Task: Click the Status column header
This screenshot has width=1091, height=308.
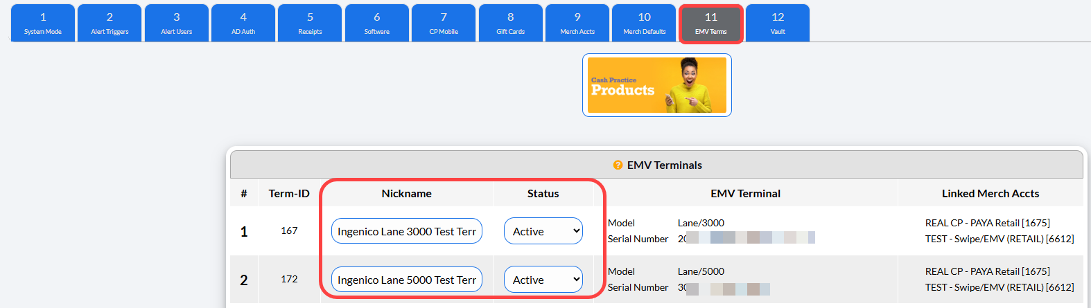Action: (x=543, y=194)
